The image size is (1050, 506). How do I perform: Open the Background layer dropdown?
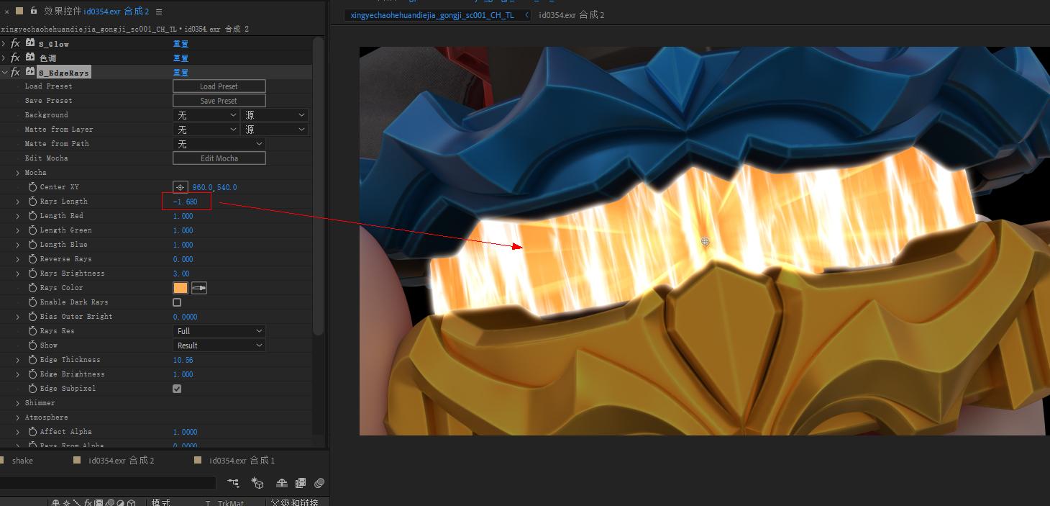click(206, 115)
